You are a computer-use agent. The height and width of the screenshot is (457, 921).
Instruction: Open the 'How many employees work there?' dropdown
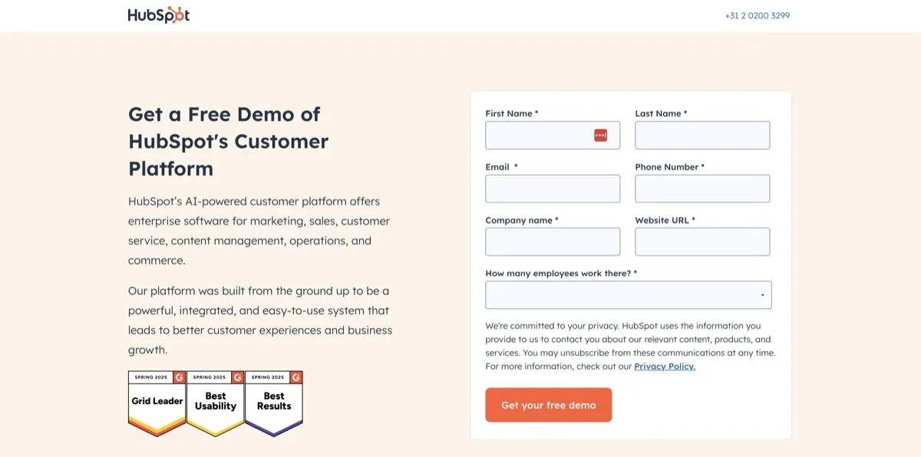pyautogui.click(x=628, y=294)
